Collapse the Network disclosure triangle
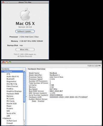Viewport: 103px width, 126px height. [x=3, y=118]
